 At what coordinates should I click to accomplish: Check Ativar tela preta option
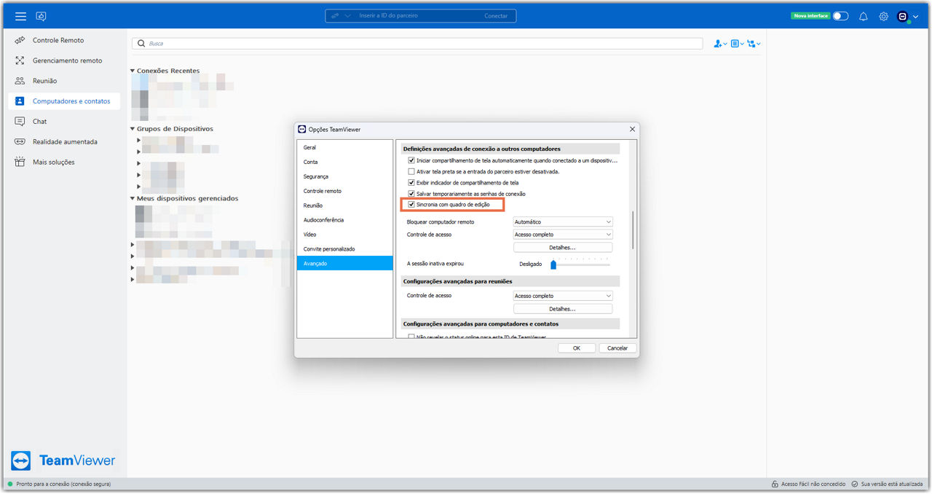[411, 172]
